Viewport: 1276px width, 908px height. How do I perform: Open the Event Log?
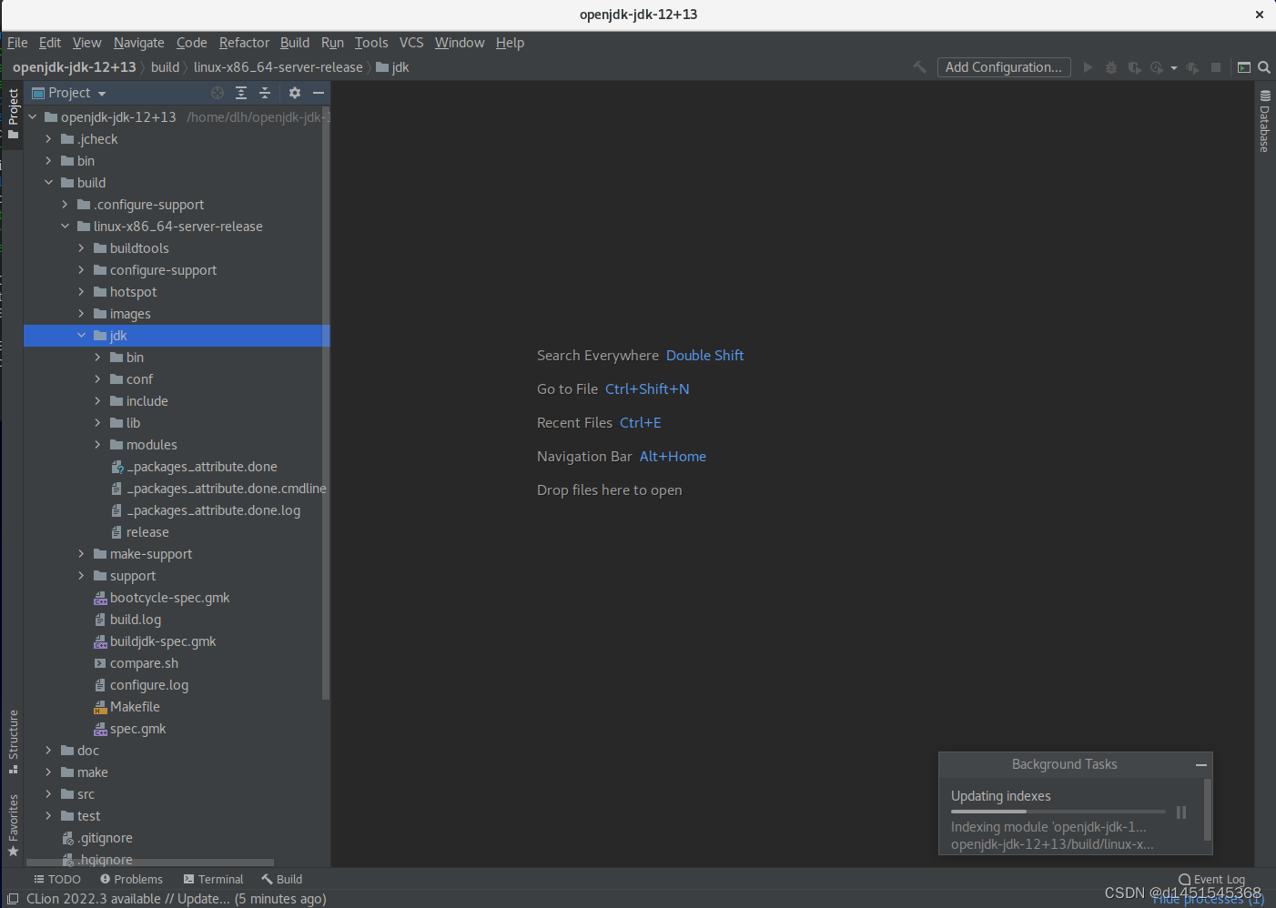coord(1211,879)
